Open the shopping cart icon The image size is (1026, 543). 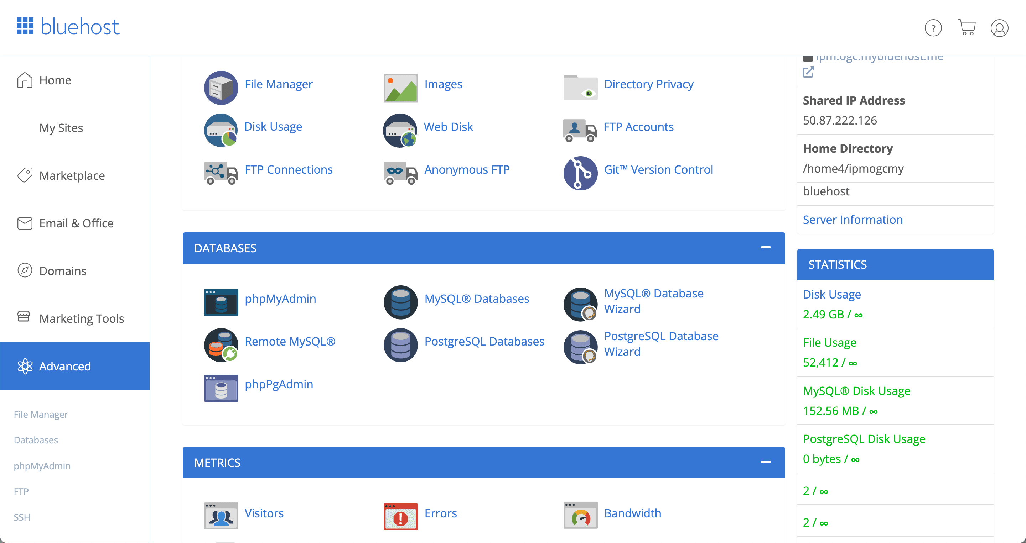tap(967, 27)
